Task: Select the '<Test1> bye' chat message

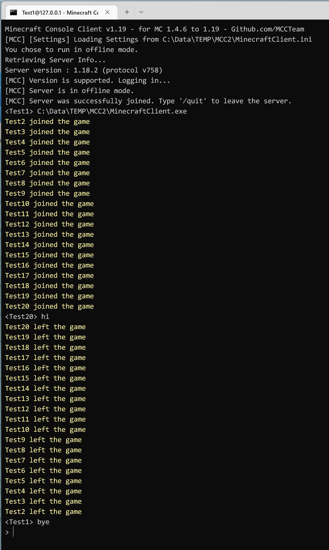Action: [26, 522]
